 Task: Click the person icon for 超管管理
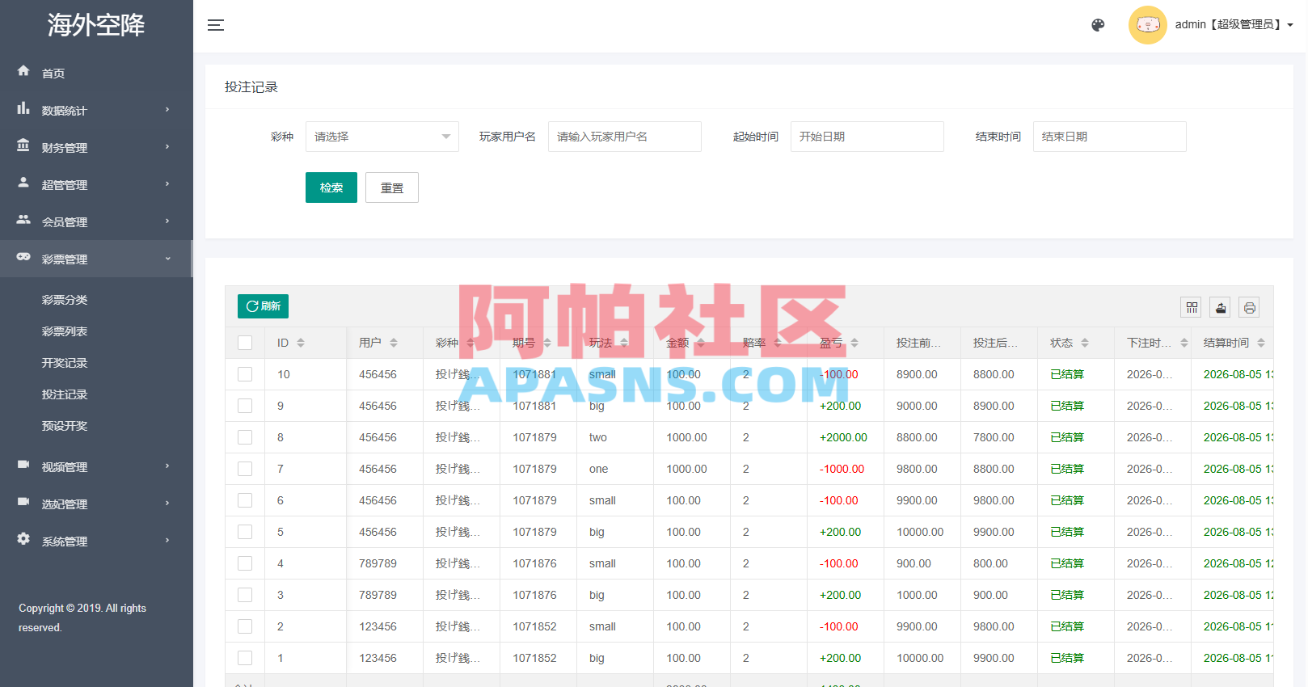pyautogui.click(x=23, y=183)
